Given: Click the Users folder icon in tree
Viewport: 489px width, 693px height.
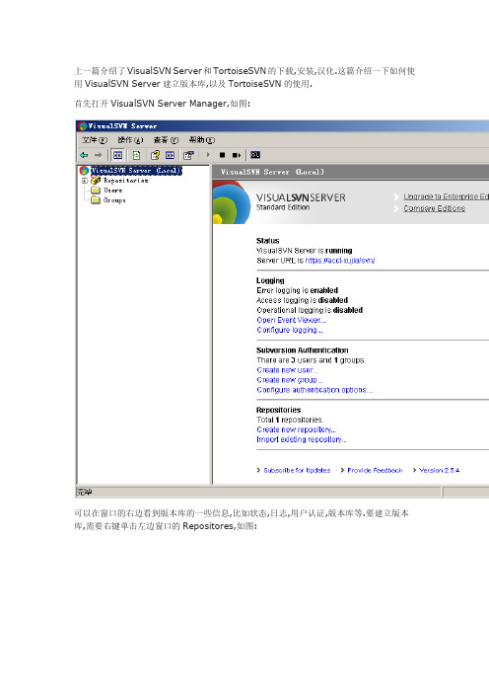Looking at the screenshot, I should [x=96, y=191].
